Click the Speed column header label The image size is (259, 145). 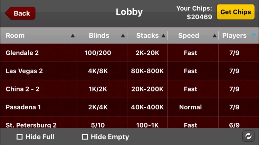[189, 36]
